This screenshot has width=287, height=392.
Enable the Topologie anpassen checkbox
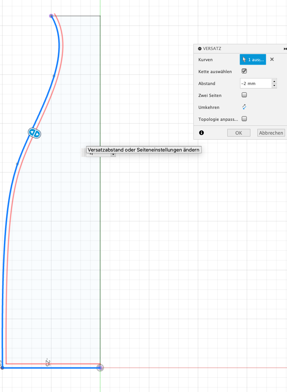click(x=244, y=119)
